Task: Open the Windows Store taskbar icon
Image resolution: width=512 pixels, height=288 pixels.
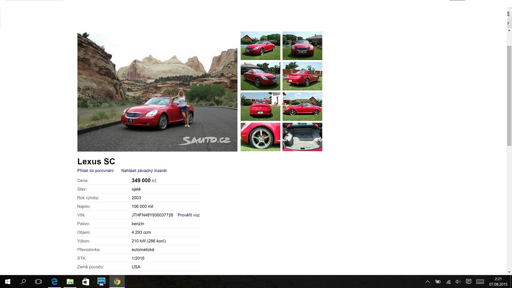Action: pyautogui.click(x=86, y=282)
